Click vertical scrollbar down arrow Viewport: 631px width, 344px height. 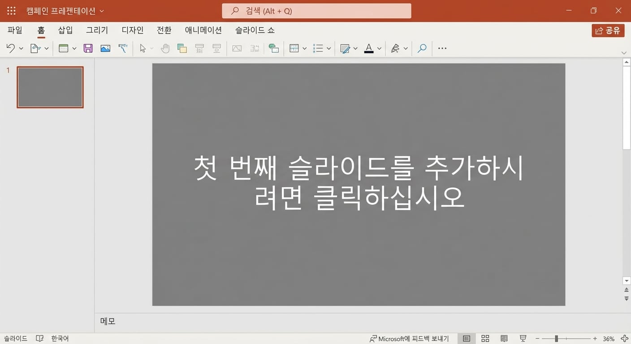[627, 281]
